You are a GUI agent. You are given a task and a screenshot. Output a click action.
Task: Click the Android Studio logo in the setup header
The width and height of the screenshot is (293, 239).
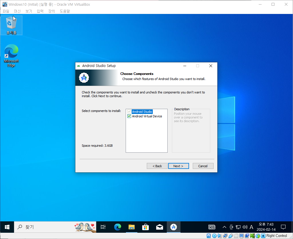pyautogui.click(x=84, y=77)
